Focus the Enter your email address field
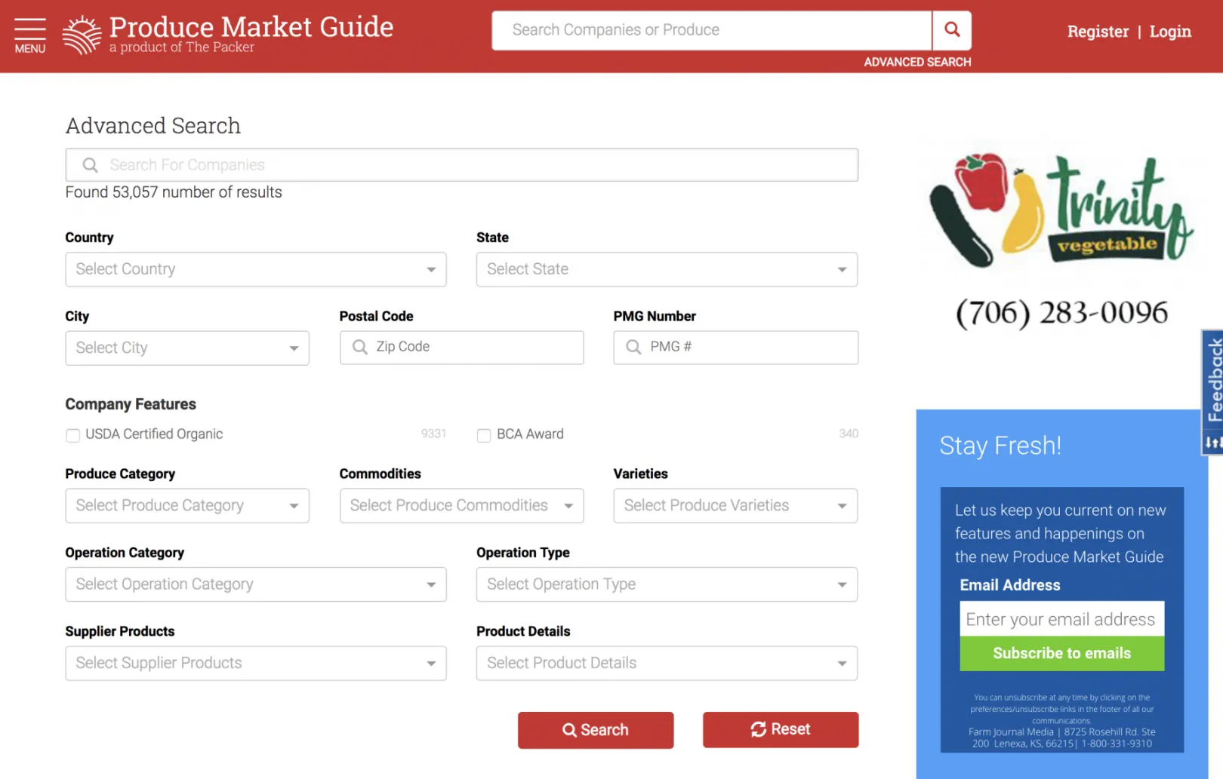The width and height of the screenshot is (1223, 779). [x=1061, y=619]
